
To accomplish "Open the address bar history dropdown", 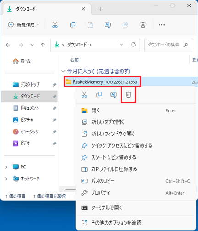I will pyautogui.click(x=121, y=45).
